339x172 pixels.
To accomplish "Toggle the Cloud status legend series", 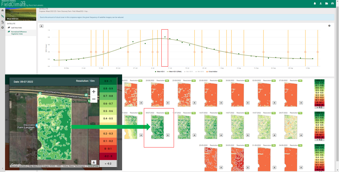I will (x=212, y=71).
